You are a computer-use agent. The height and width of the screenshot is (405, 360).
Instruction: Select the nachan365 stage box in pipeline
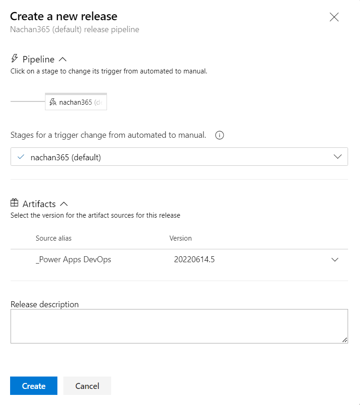[x=76, y=101]
